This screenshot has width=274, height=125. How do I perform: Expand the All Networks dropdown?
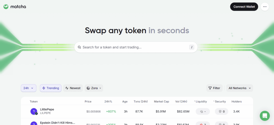(x=239, y=88)
